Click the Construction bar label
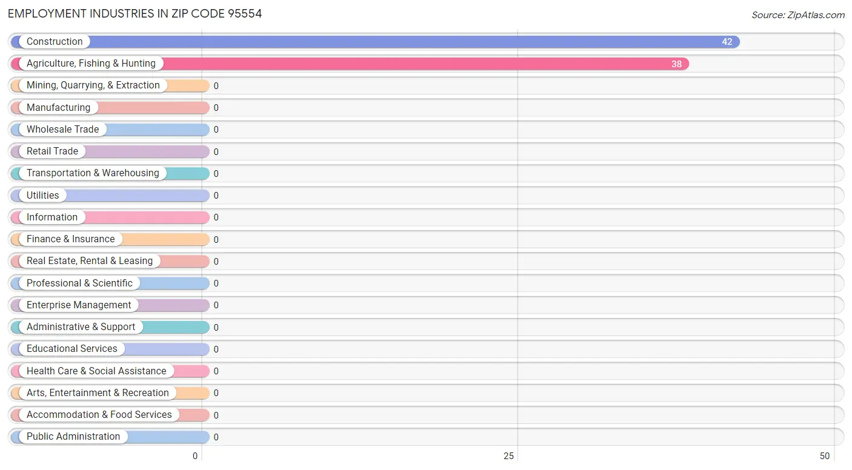 55,42
